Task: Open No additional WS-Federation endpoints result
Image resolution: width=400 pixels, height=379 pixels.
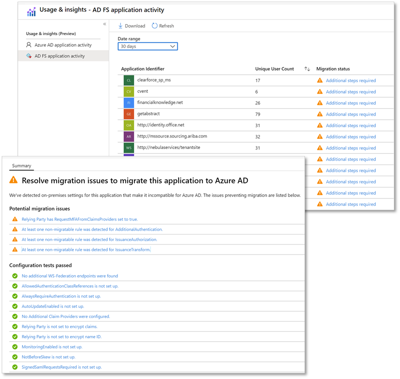Action: coord(70,276)
